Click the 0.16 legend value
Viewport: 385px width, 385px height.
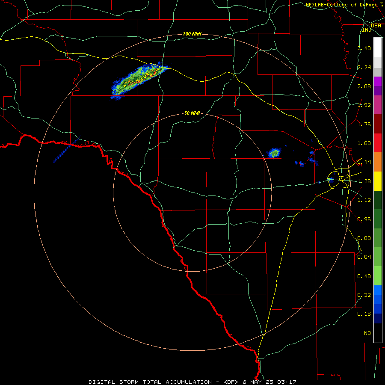[364, 314]
